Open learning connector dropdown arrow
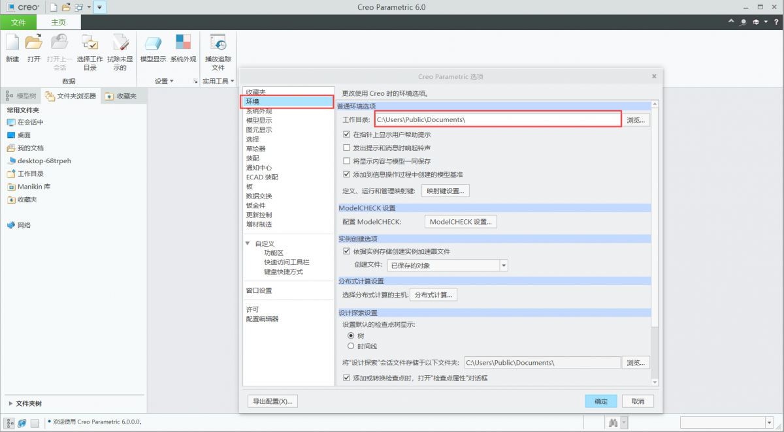Image resolution: width=784 pixels, height=432 pixels. [765, 22]
